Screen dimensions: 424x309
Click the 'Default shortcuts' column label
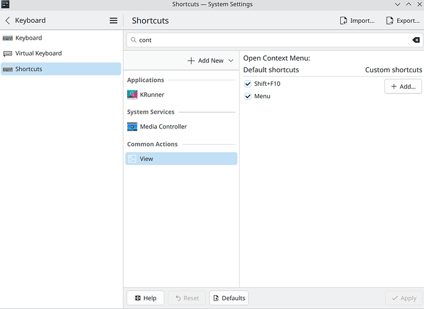[271, 70]
